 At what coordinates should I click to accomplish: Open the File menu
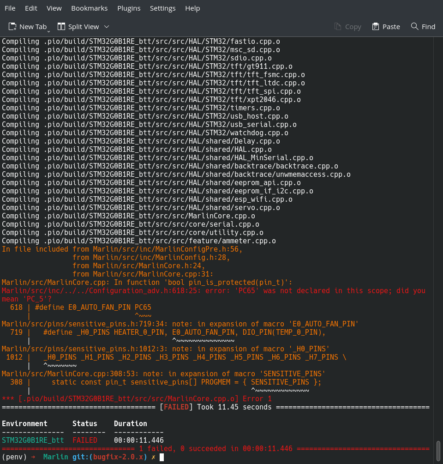pyautogui.click(x=10, y=8)
